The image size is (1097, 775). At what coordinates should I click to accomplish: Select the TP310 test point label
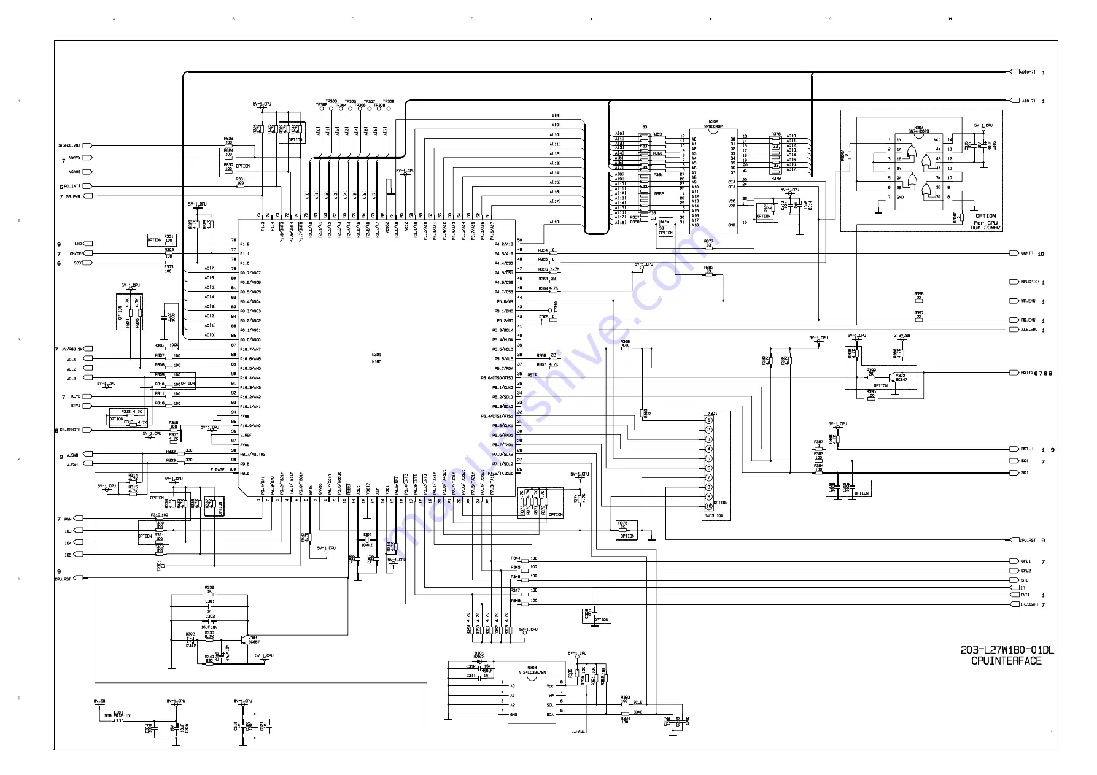click(x=555, y=307)
